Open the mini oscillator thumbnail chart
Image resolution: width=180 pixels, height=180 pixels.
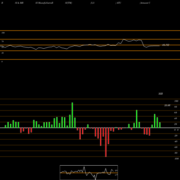coord(89,172)
